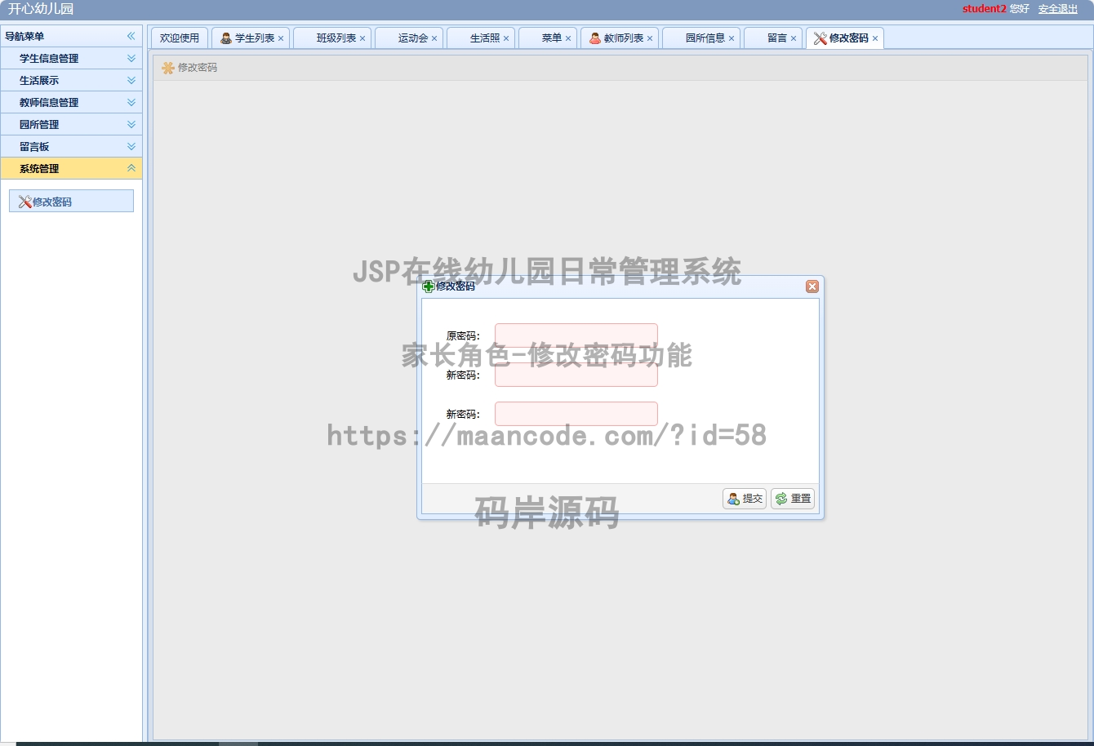The height and width of the screenshot is (746, 1094).
Task: Open 修改密码 item in sidebar
Action: [71, 202]
